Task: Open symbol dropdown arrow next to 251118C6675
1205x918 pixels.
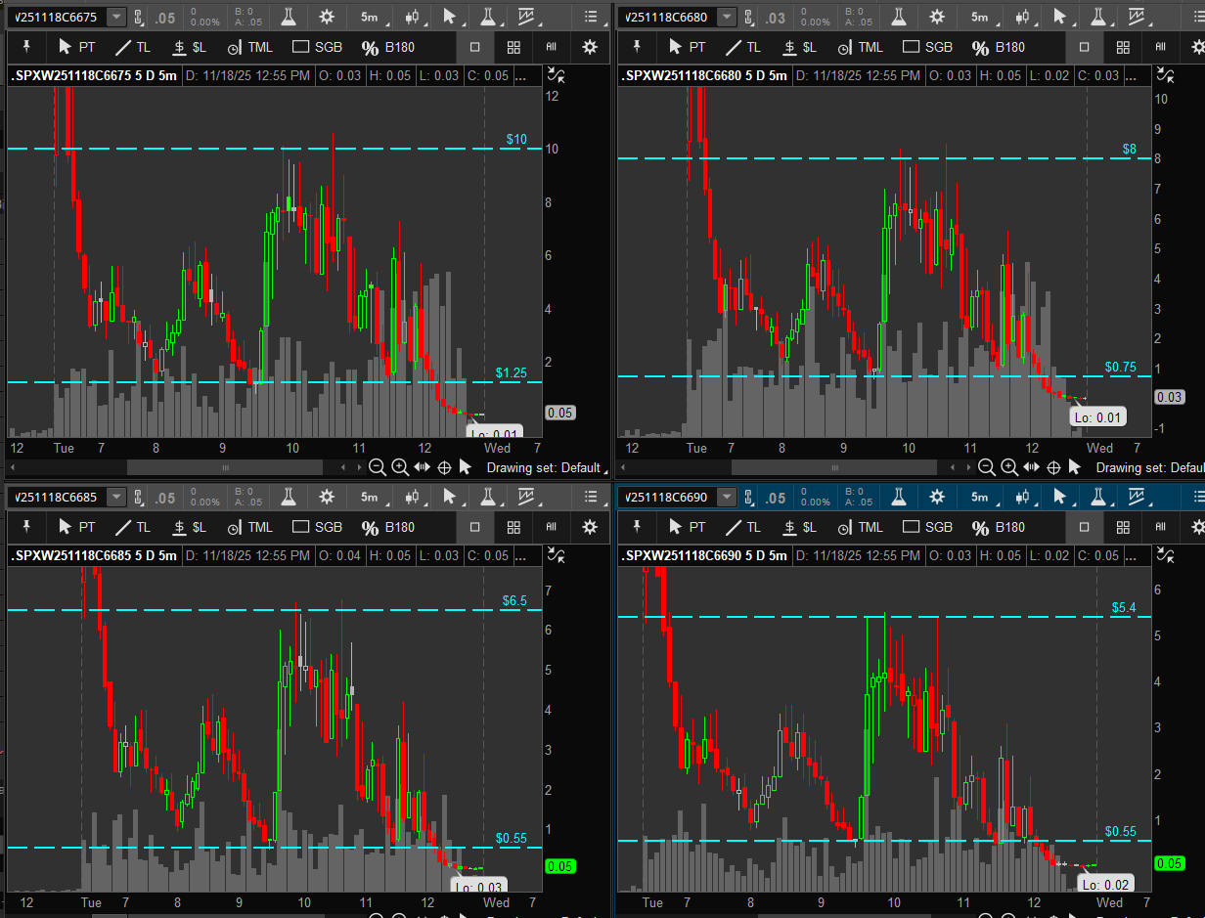Action: (116, 17)
